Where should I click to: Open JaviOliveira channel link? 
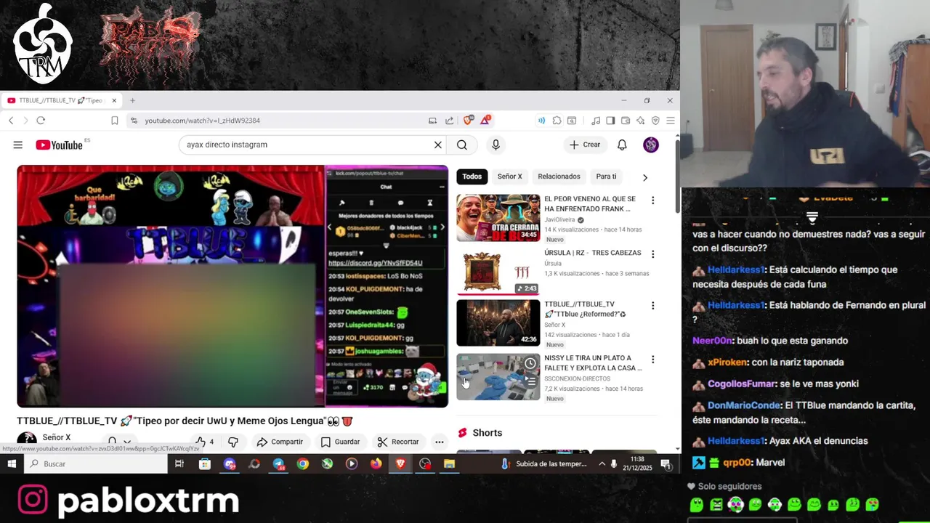pos(559,219)
